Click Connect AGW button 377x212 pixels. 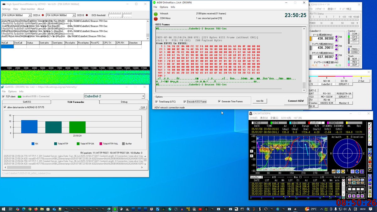tap(296, 101)
